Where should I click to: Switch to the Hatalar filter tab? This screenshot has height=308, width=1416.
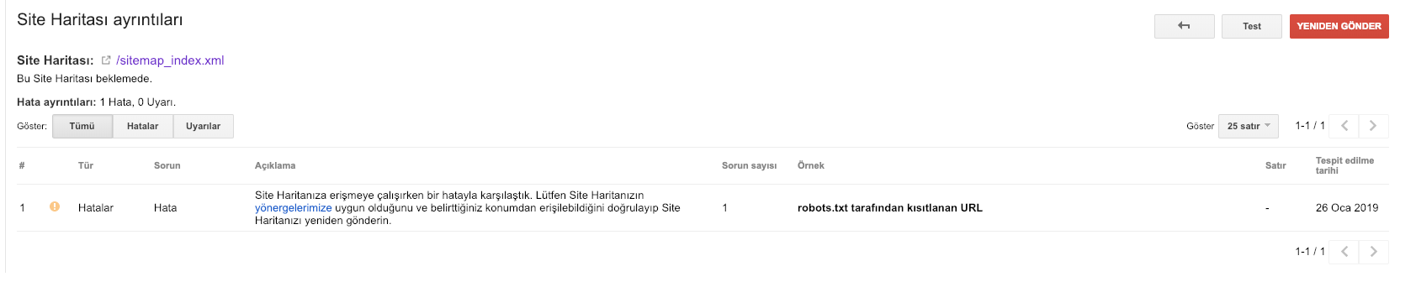(x=143, y=126)
